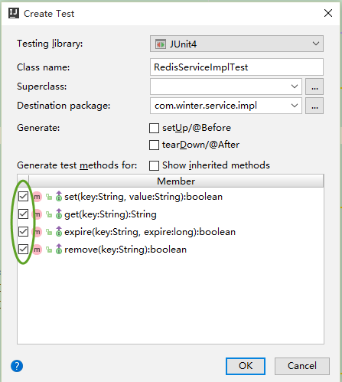The image size is (342, 382).
Task: Click the green visibility icon on the set row
Action: pyautogui.click(x=49, y=197)
